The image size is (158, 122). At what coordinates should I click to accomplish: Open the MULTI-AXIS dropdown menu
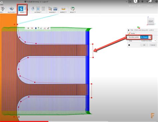(x=12, y=12)
